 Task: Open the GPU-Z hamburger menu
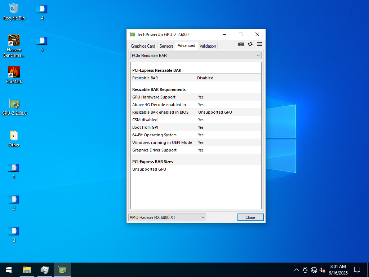tap(259, 44)
